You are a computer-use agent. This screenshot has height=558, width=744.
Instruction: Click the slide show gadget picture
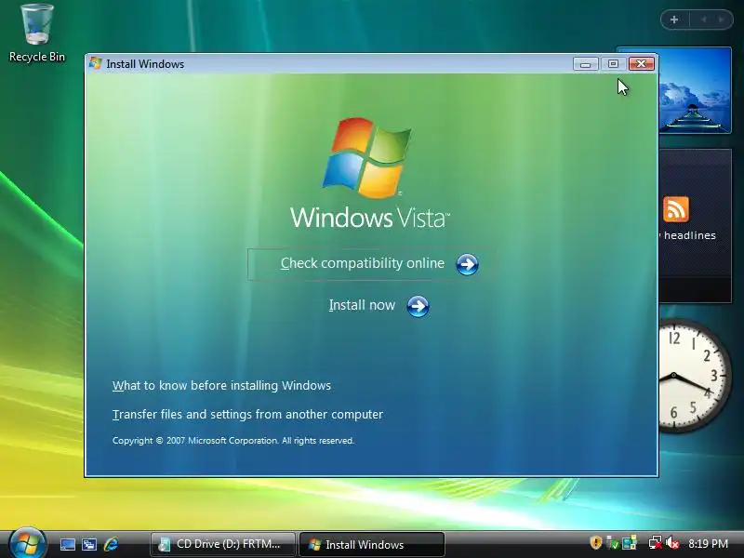pyautogui.click(x=695, y=90)
